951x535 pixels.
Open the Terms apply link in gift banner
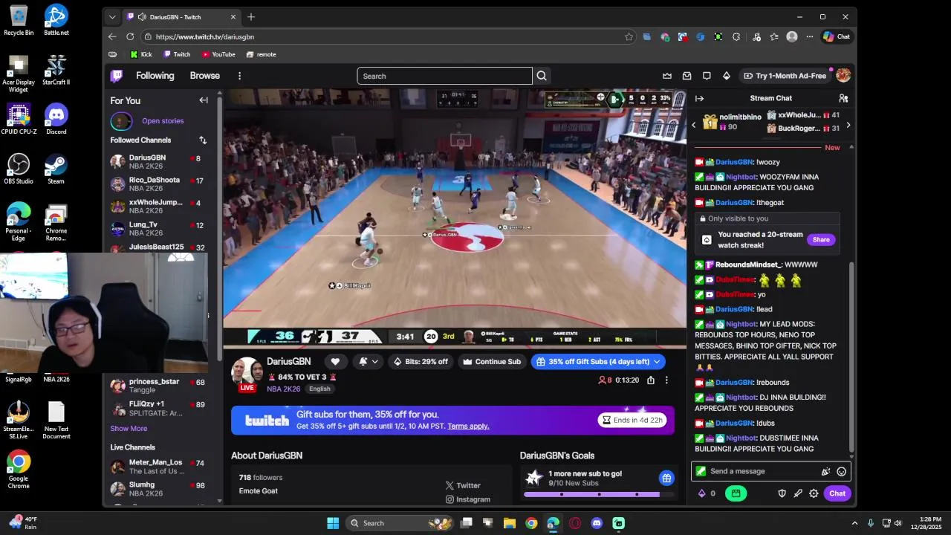468,426
